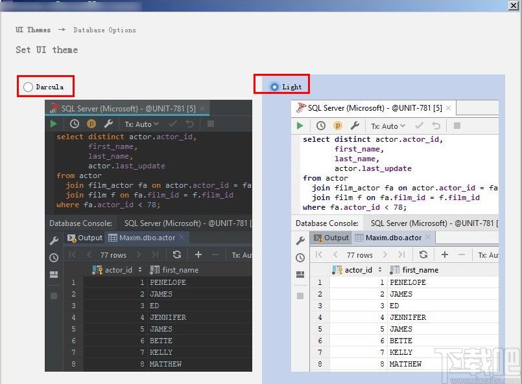Click the sidebar clock icon in Darcula console

(x=54, y=258)
